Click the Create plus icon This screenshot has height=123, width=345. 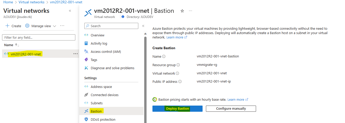tap(7, 26)
